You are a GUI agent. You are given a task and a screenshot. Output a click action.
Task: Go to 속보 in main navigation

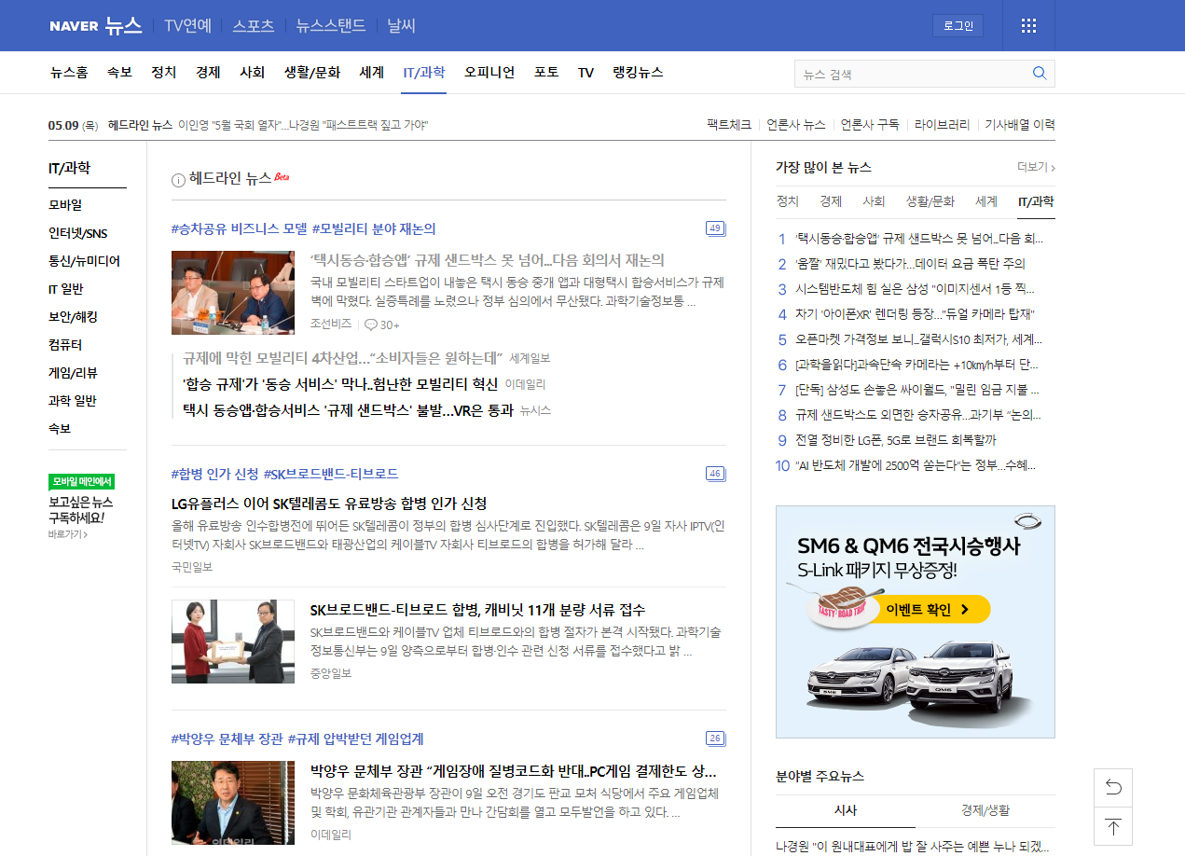pos(119,72)
